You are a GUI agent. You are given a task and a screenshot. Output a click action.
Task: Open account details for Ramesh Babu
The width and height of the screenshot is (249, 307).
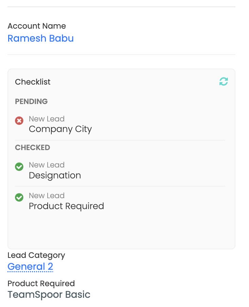point(40,38)
